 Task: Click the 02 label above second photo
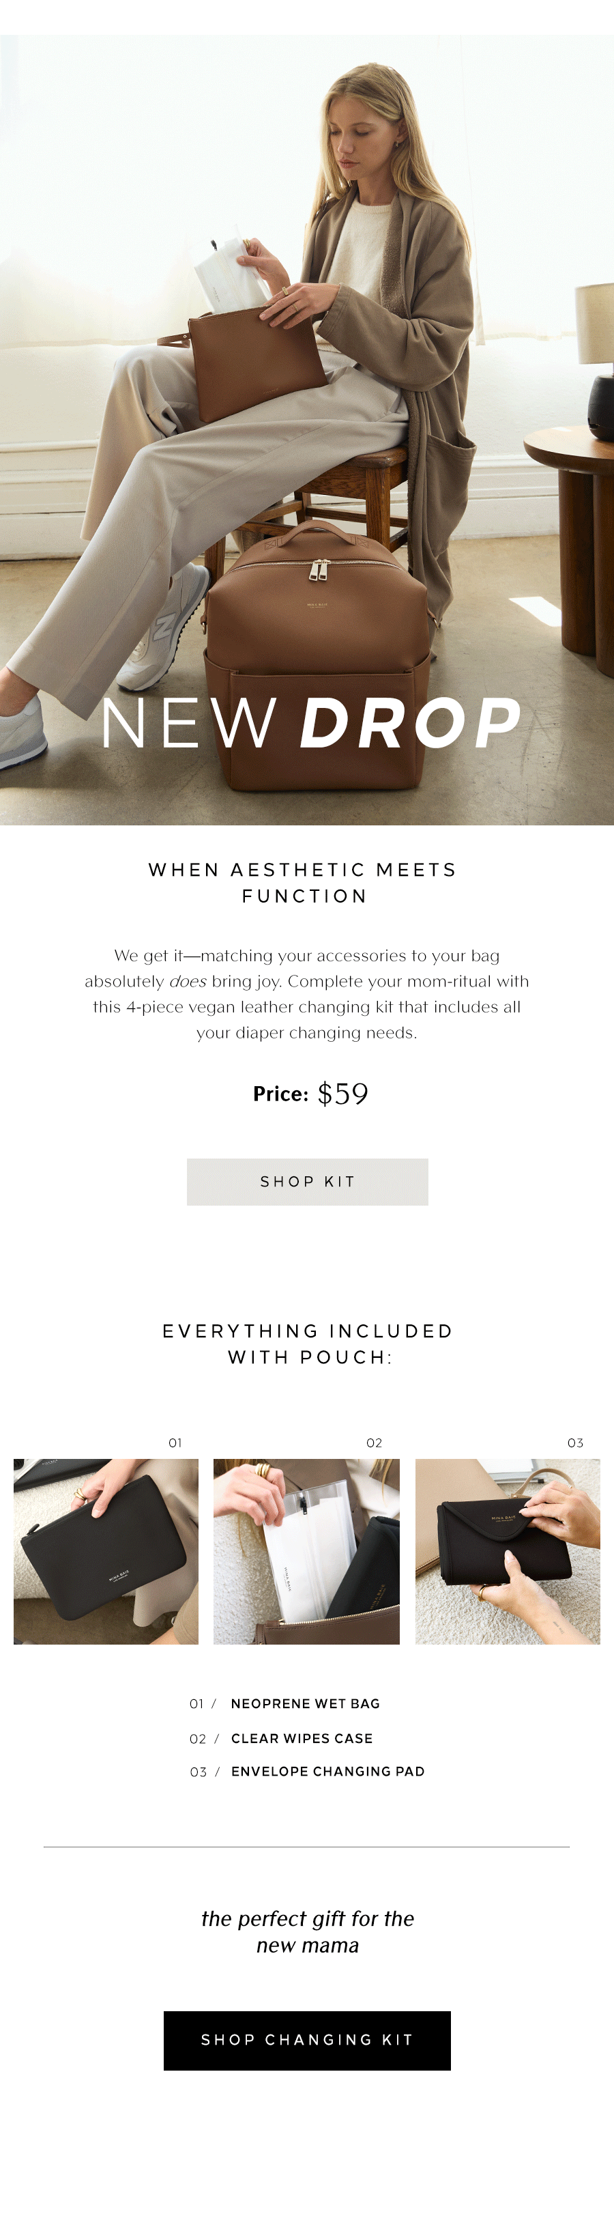coord(375,1443)
